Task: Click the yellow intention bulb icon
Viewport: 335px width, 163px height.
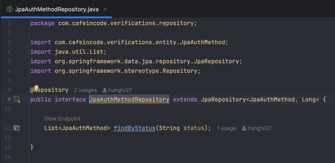Action: coord(36,88)
